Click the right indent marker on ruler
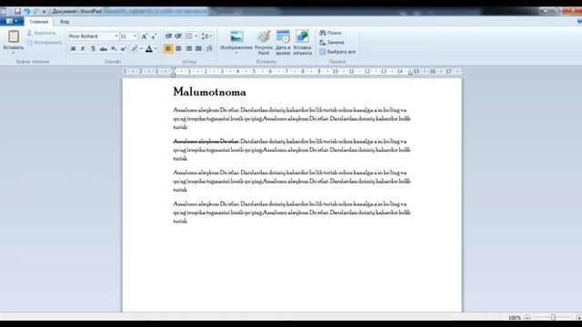The width and height of the screenshot is (582, 327). pyautogui.click(x=410, y=73)
